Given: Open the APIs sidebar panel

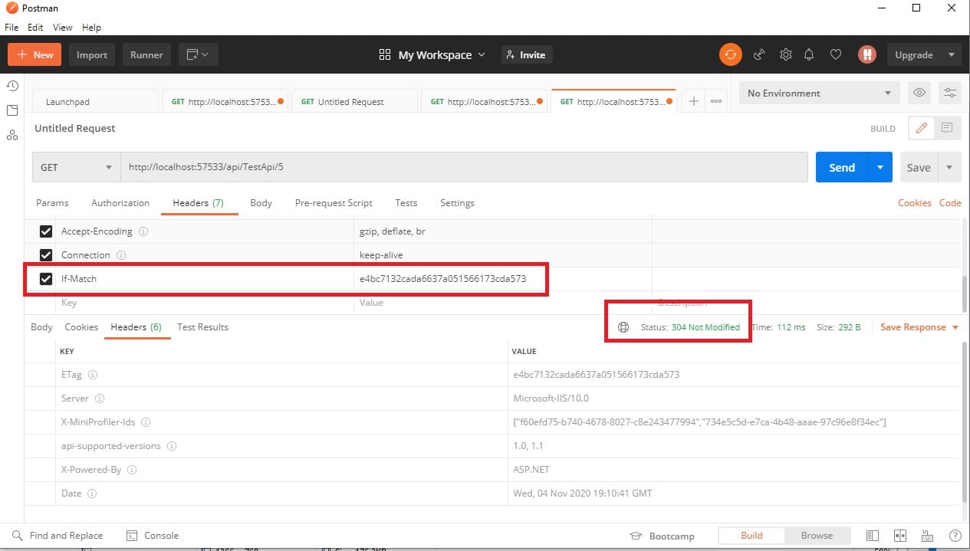Looking at the screenshot, I should 12,136.
